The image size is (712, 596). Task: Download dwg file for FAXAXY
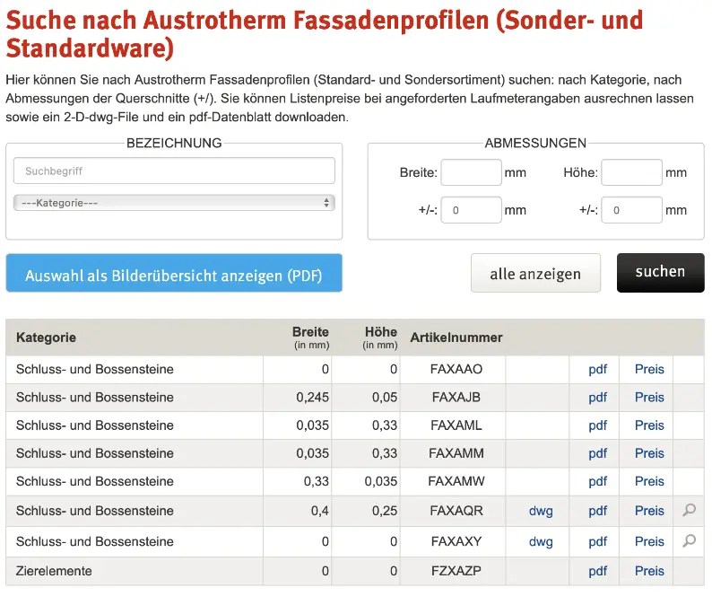point(541,542)
